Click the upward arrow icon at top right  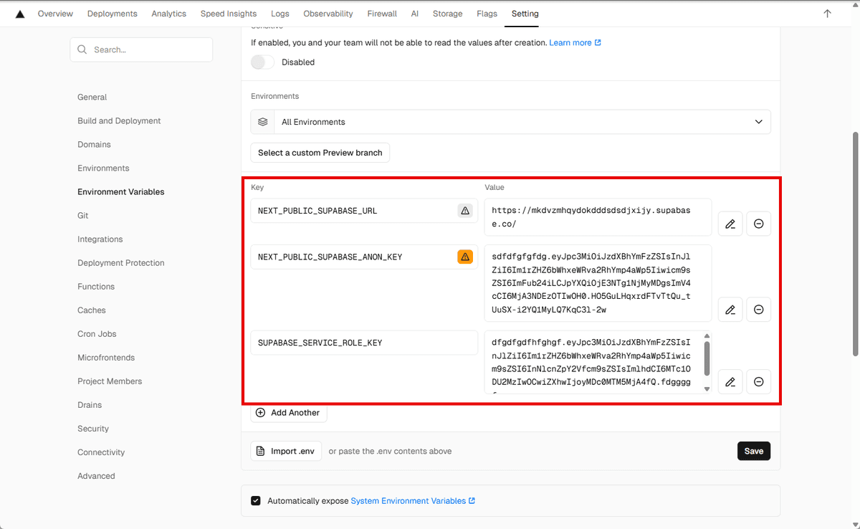(x=827, y=13)
